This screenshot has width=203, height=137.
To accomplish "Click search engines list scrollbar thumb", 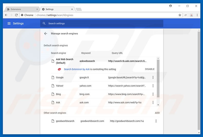I will [158, 78].
